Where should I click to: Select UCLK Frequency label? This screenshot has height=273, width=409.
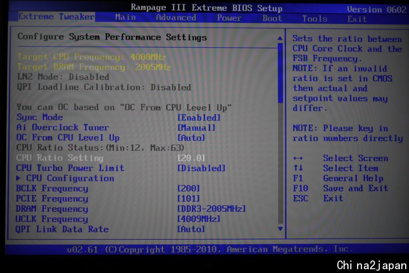point(51,219)
